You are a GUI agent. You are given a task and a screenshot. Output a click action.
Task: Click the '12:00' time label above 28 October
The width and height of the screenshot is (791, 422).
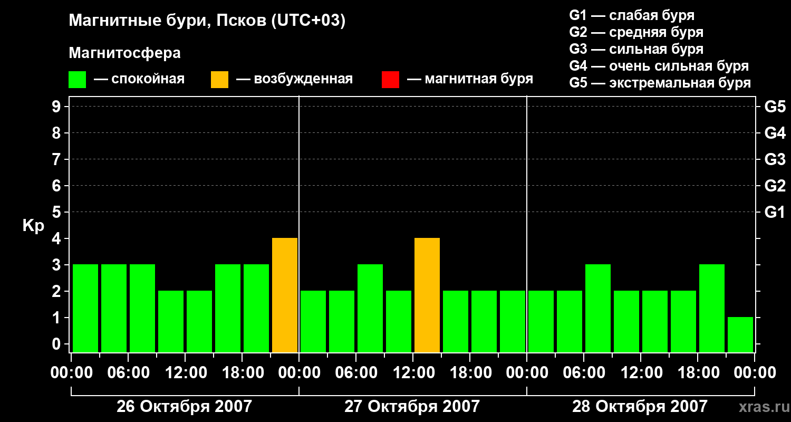641,373
